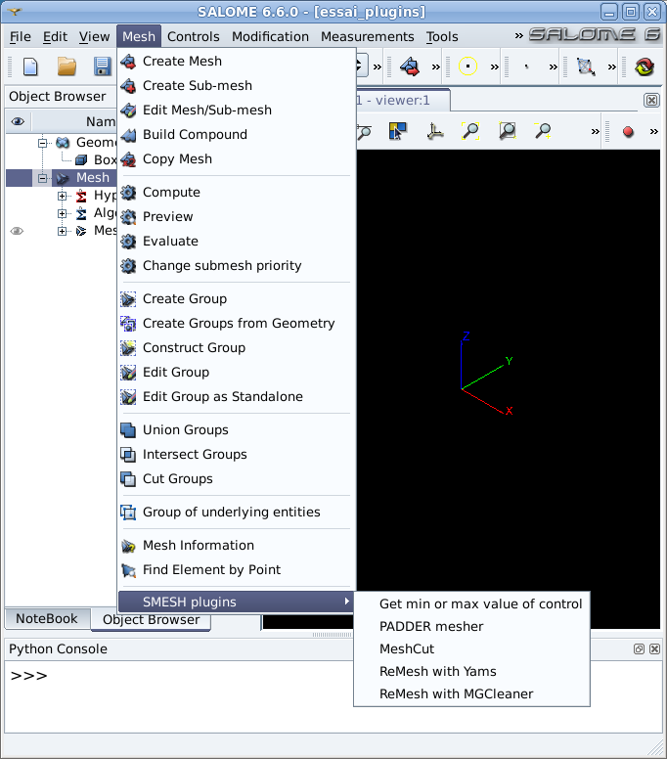
Task: Click the New document toolbar icon
Action: pyautogui.click(x=30, y=67)
